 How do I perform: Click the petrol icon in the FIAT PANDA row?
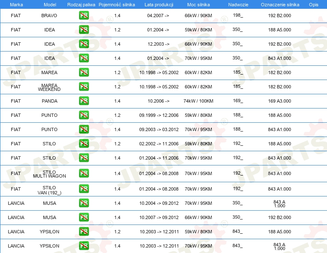tap(84, 101)
